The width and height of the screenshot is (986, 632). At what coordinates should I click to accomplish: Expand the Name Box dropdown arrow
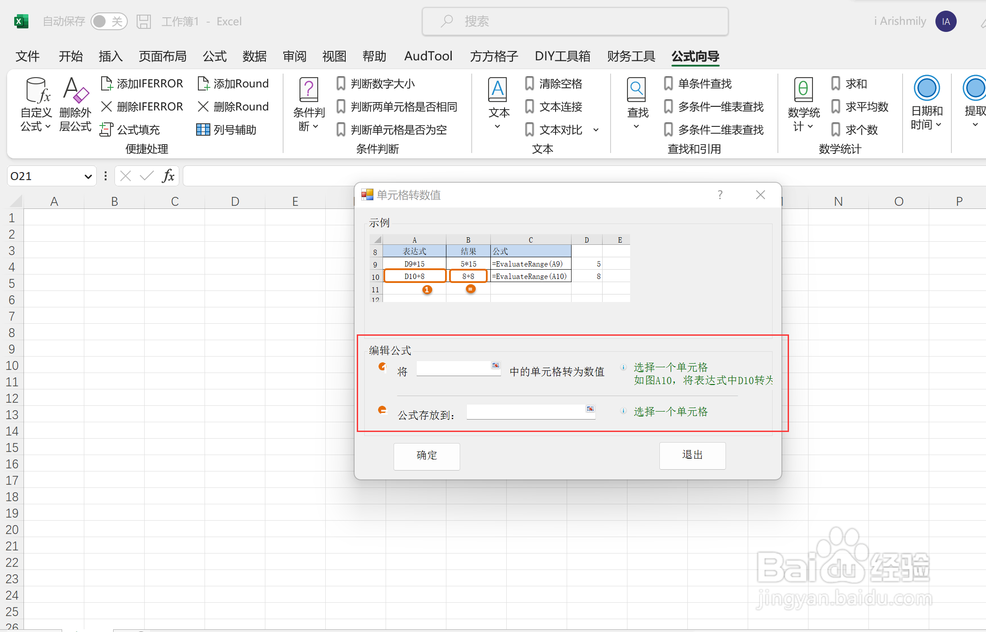click(88, 177)
